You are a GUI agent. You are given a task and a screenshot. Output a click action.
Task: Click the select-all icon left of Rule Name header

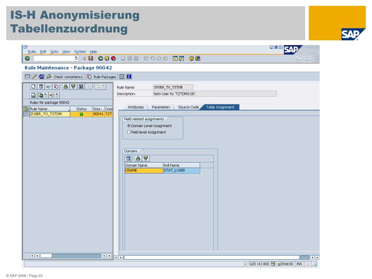coord(26,109)
